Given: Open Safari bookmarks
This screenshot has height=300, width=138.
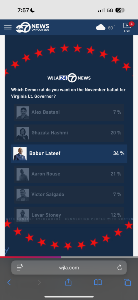Looking at the screenshot, I should [x=98, y=282].
